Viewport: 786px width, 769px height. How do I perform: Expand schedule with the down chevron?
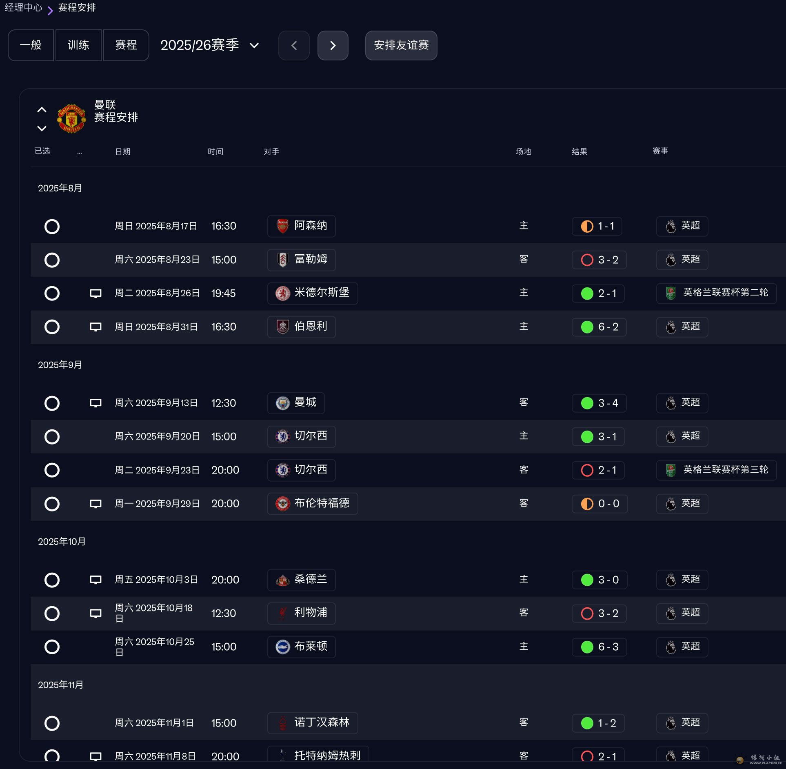[42, 129]
